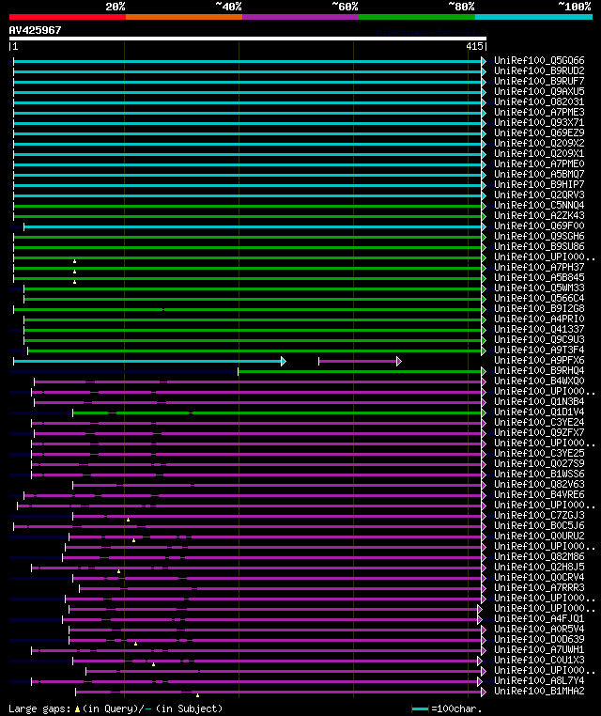Click the UniRef100_Q9SGH6 label

click(x=539, y=236)
